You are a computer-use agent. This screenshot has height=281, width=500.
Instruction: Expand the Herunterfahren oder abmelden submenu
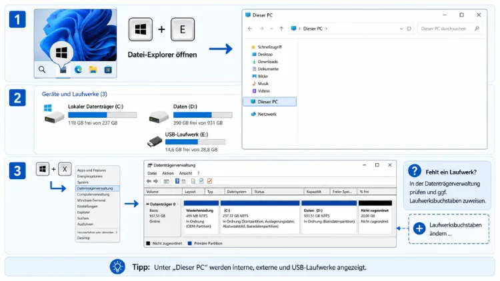(x=97, y=232)
